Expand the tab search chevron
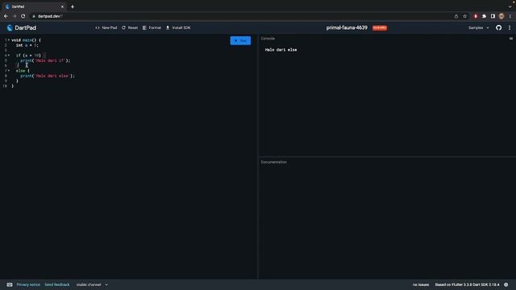This screenshot has width=516, height=290. 510,6
